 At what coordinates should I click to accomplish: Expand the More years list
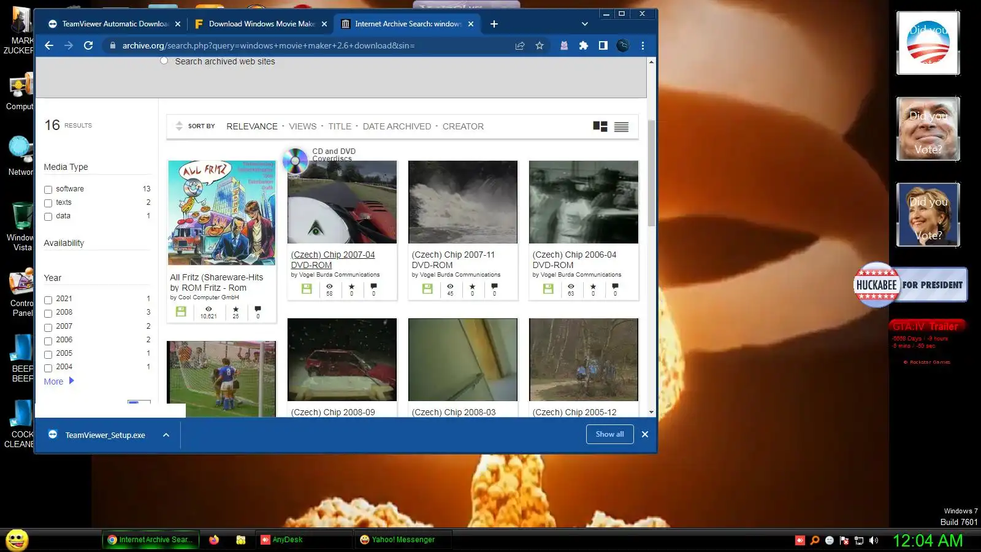(59, 381)
